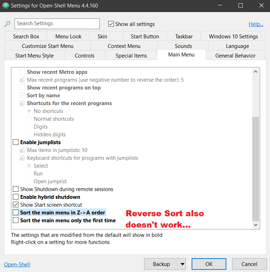Open the Start Button tab

(x=145, y=36)
